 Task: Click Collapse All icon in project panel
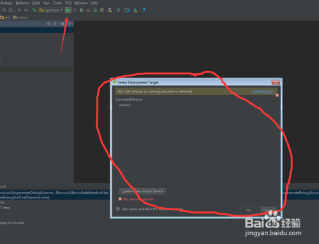(55, 24)
